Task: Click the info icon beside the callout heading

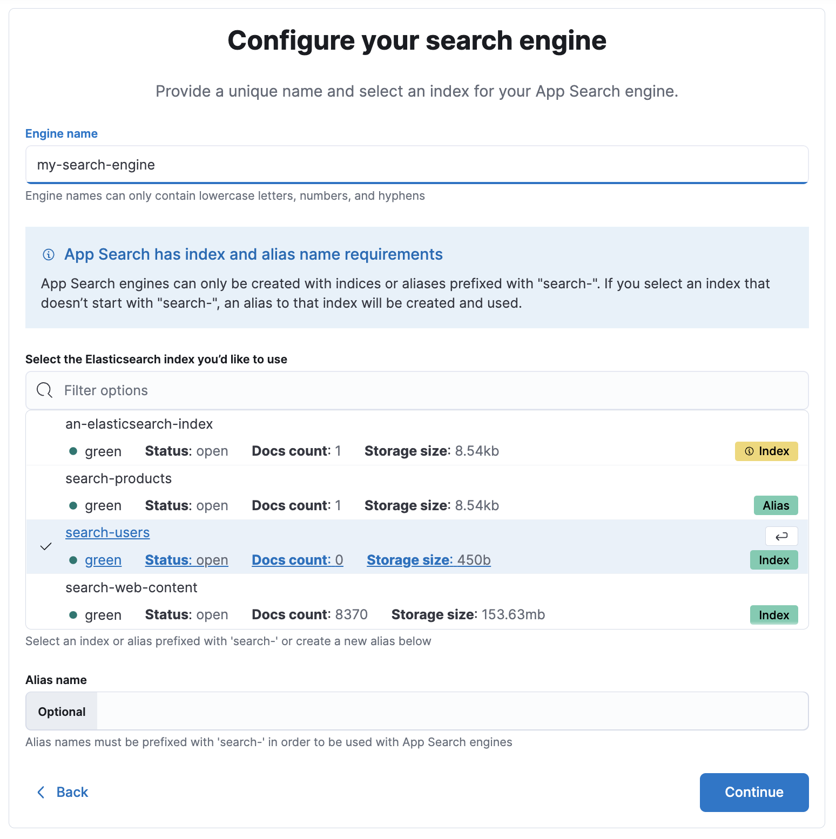Action: click(49, 255)
